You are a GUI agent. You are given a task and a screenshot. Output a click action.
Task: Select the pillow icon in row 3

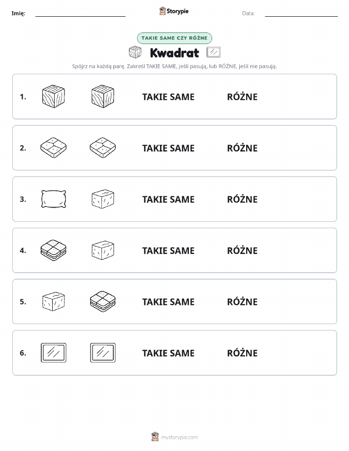[54, 199]
